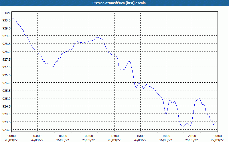Click the 923,5 y-axis value
This screenshot has height=143, width=229.
(6, 122)
